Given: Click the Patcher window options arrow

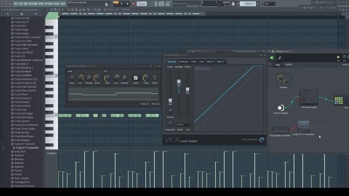Looking at the screenshot, I should [269, 51].
